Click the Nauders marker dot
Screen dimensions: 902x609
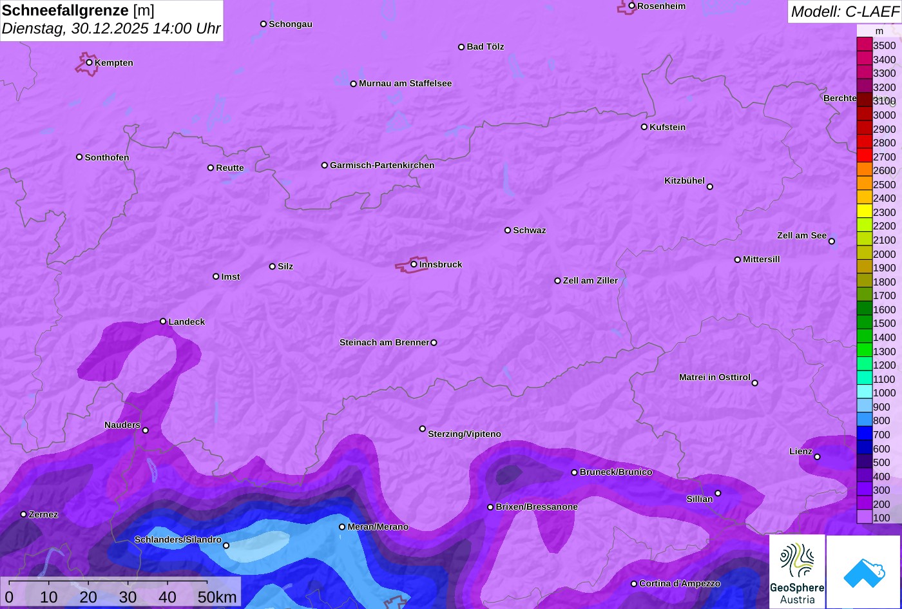tap(145, 430)
